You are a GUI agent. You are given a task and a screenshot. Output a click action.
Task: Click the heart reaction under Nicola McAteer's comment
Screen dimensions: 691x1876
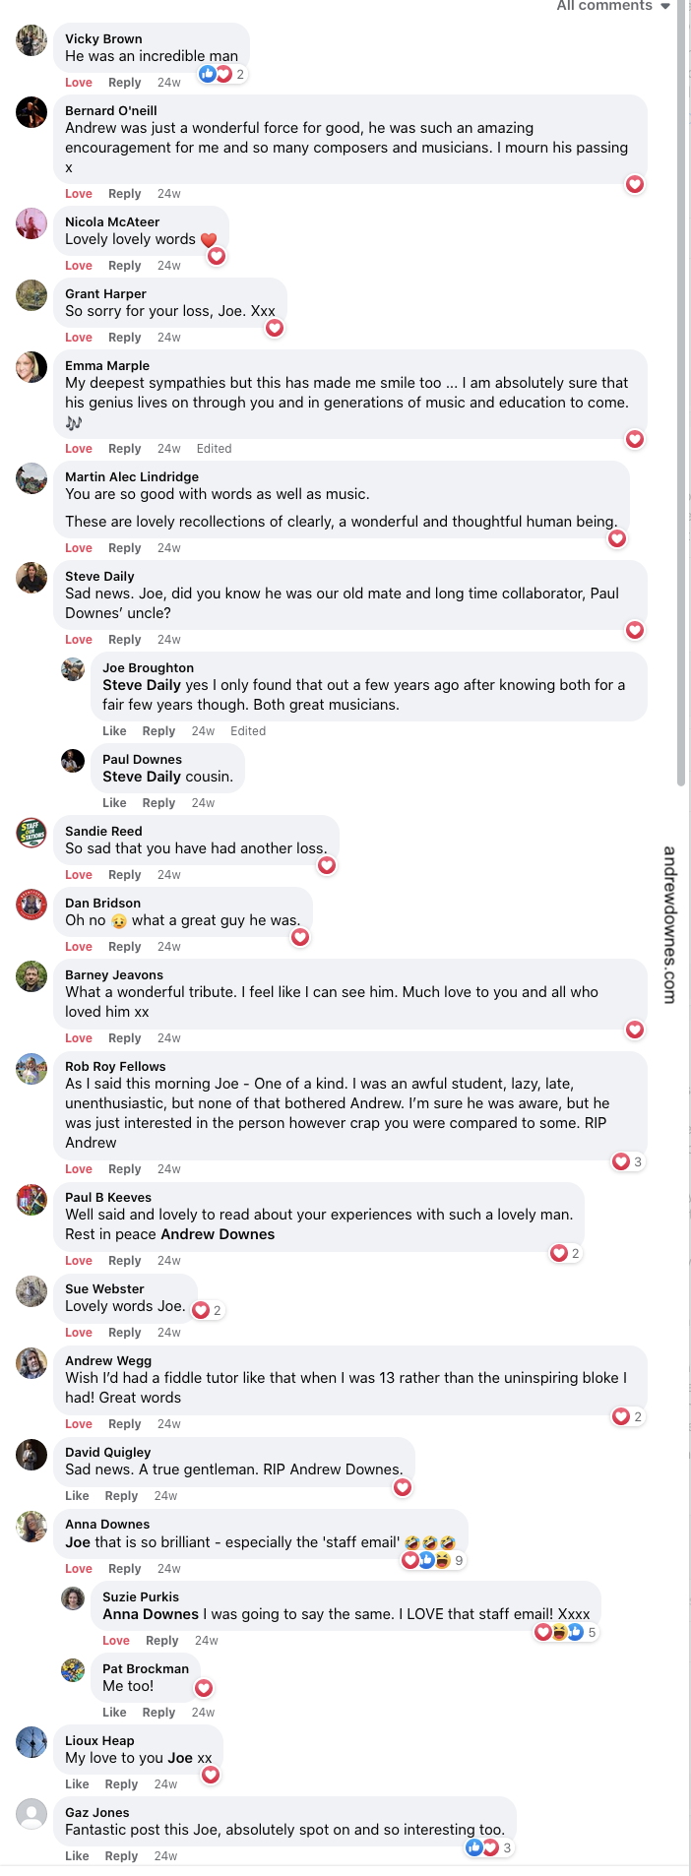pyautogui.click(x=217, y=256)
